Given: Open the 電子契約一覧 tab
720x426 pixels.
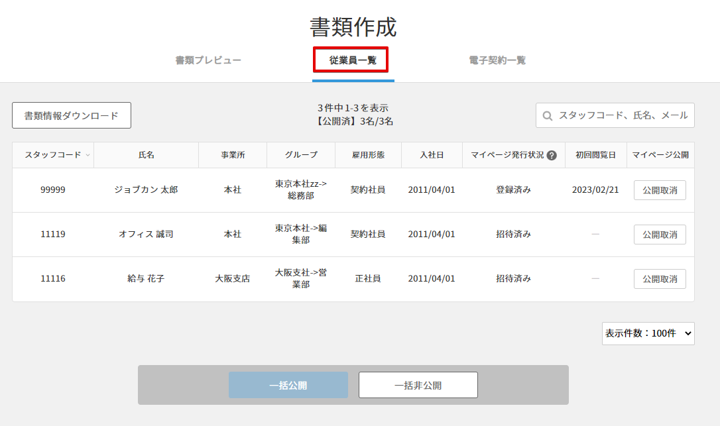Looking at the screenshot, I should [497, 60].
